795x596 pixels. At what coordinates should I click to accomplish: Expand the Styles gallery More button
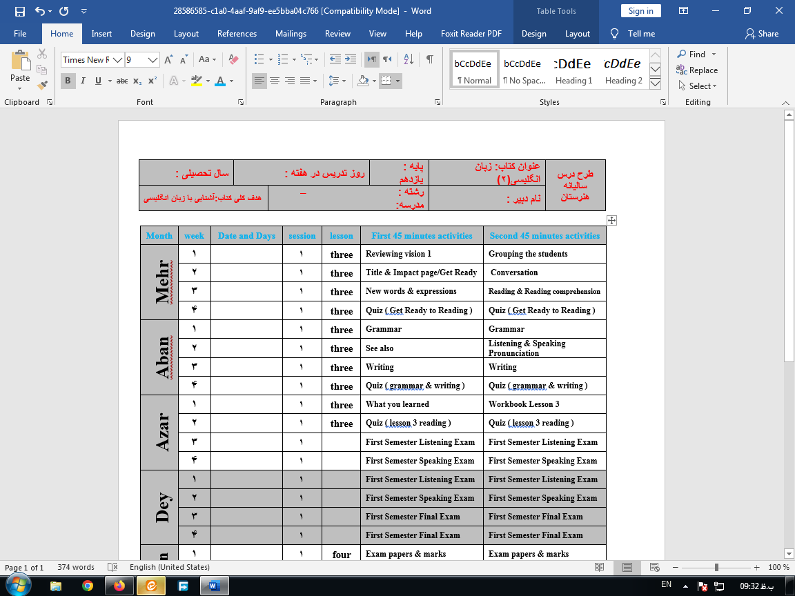click(x=655, y=83)
